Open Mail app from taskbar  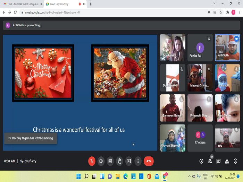pyautogui.click(x=157, y=176)
